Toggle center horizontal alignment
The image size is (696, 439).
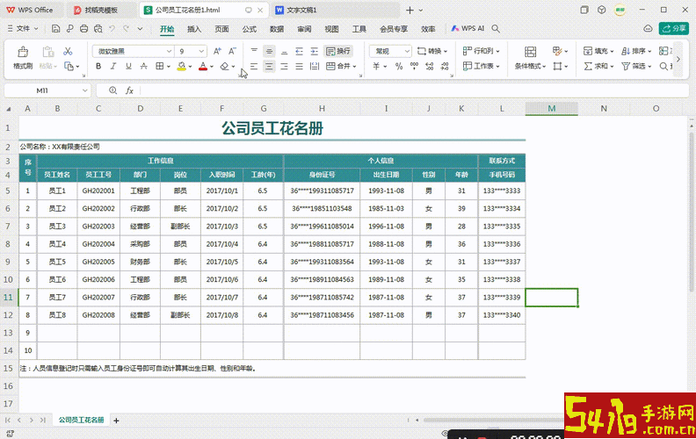pyautogui.click(x=269, y=66)
